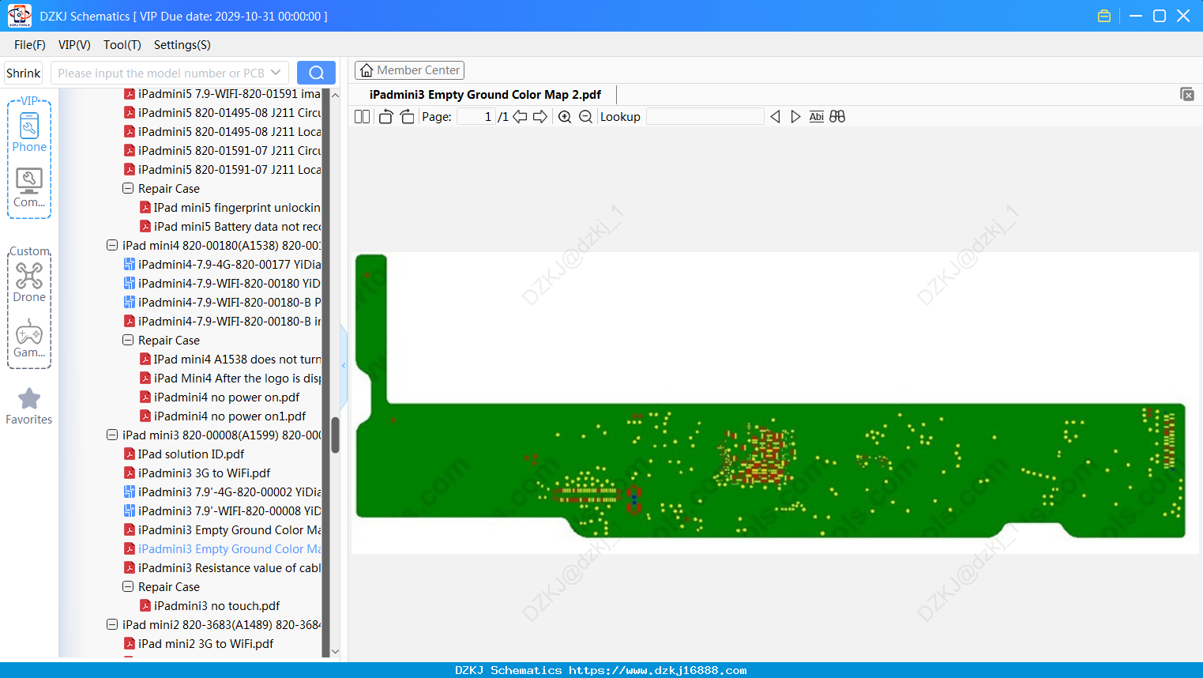Collapse Repair Case under iPad mini5

click(x=128, y=189)
